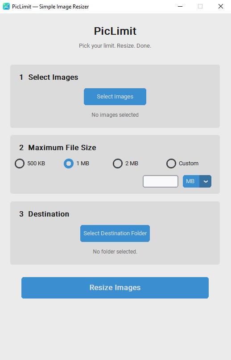The image size is (231, 360).
Task: Close the PicLimit window
Action: click(221, 6)
